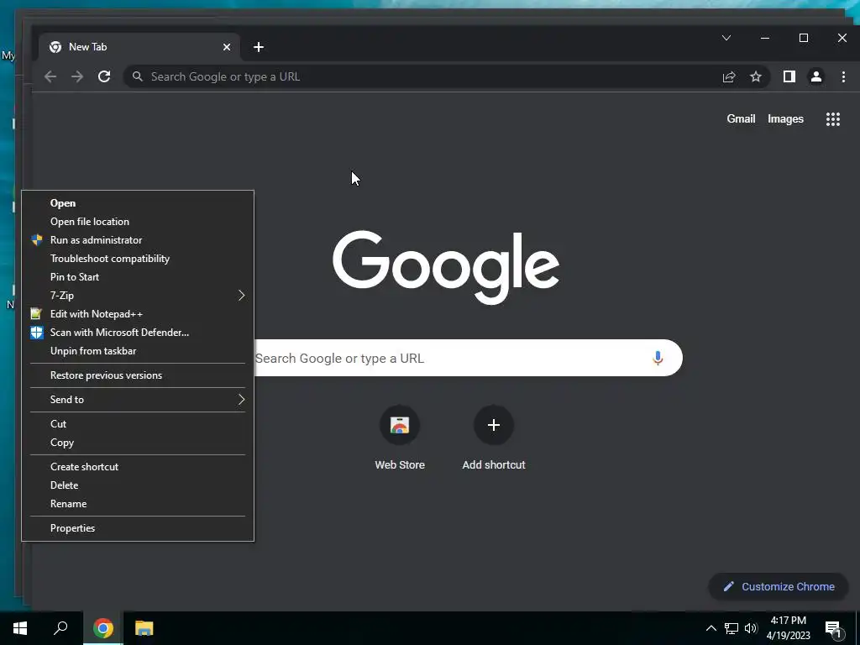Image resolution: width=860 pixels, height=645 pixels.
Task: Choose Open in the context menu
Action: pyautogui.click(x=138, y=203)
